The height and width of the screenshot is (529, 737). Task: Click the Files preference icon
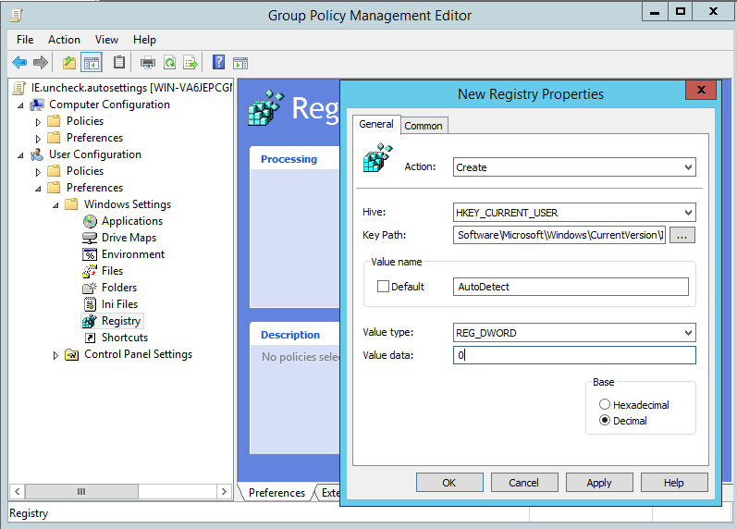coord(90,271)
